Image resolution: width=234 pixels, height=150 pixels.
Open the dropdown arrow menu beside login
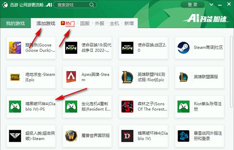point(211,5)
